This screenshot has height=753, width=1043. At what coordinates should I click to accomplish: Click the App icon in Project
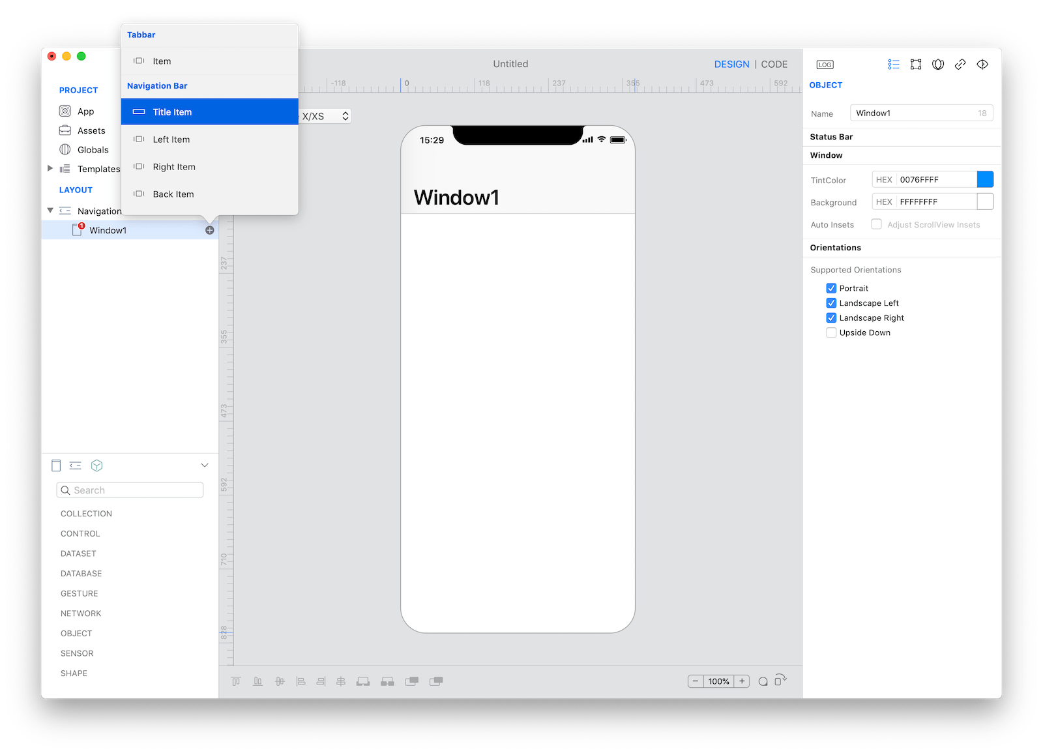pyautogui.click(x=65, y=111)
